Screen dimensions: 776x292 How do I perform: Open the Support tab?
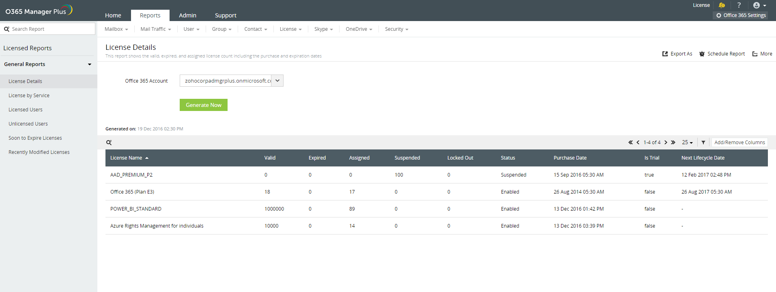click(x=226, y=15)
